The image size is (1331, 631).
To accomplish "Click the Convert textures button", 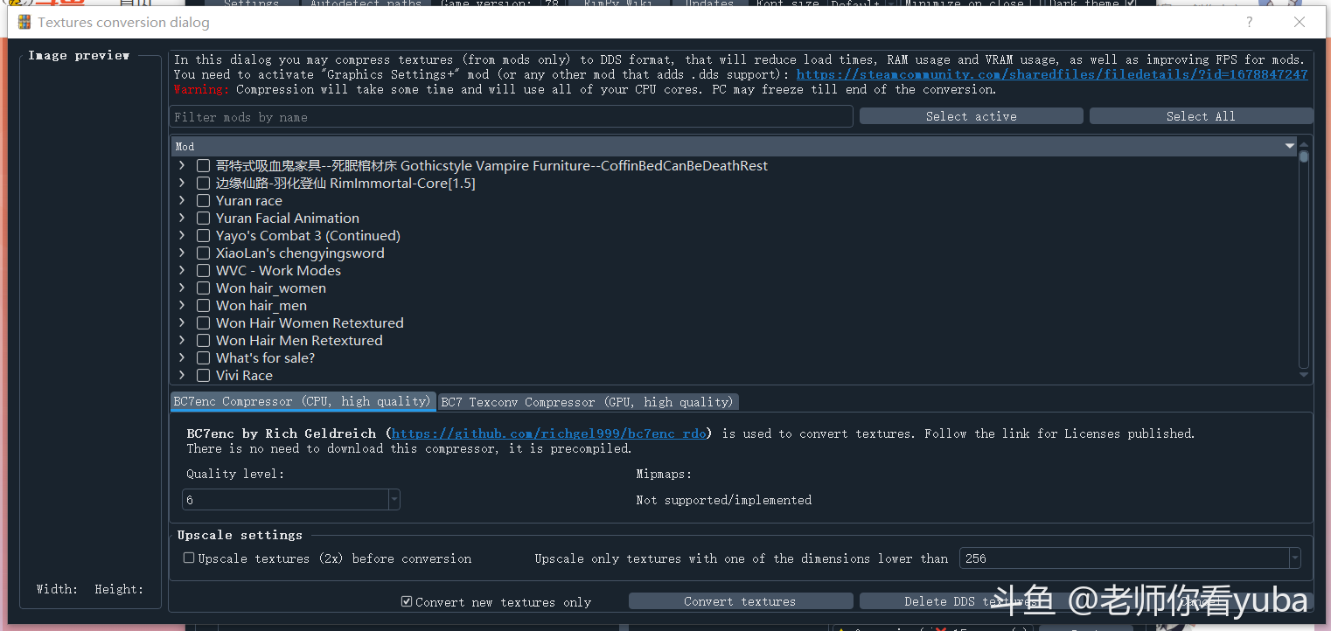I will [741, 601].
